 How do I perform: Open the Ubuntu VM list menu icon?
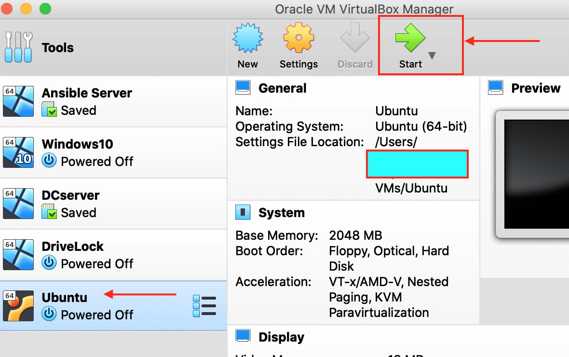204,306
